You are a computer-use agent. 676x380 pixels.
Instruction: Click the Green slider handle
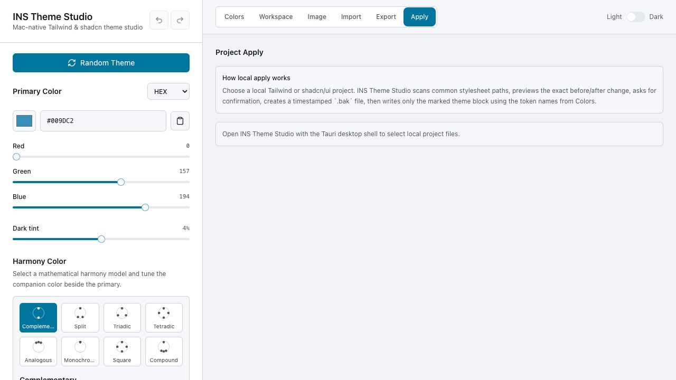point(121,182)
